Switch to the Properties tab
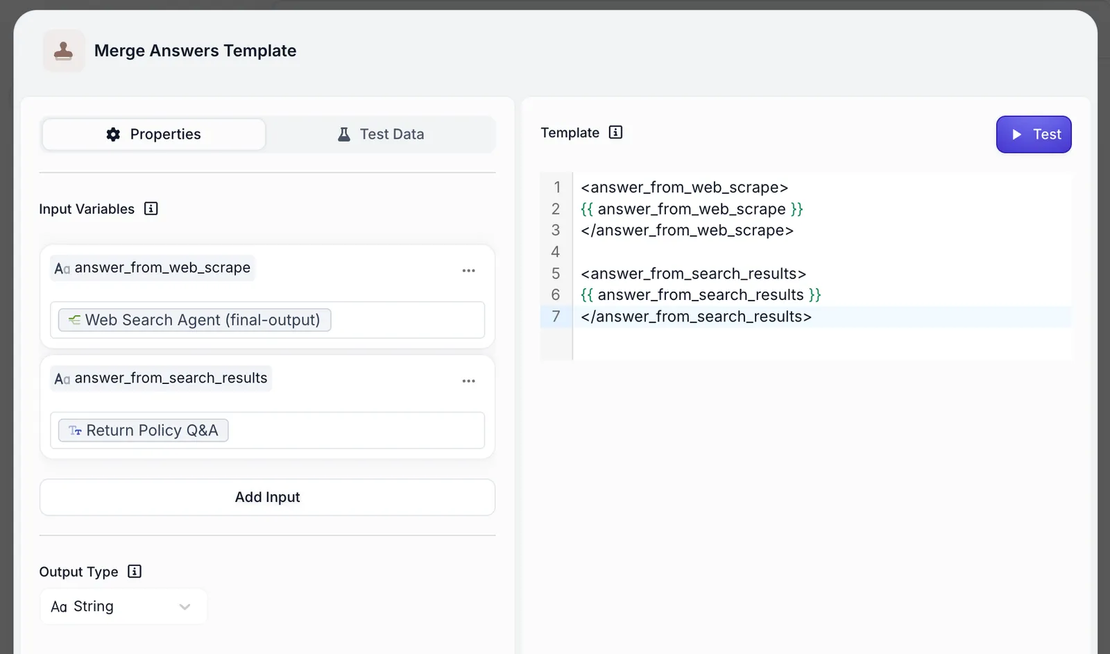 153,134
